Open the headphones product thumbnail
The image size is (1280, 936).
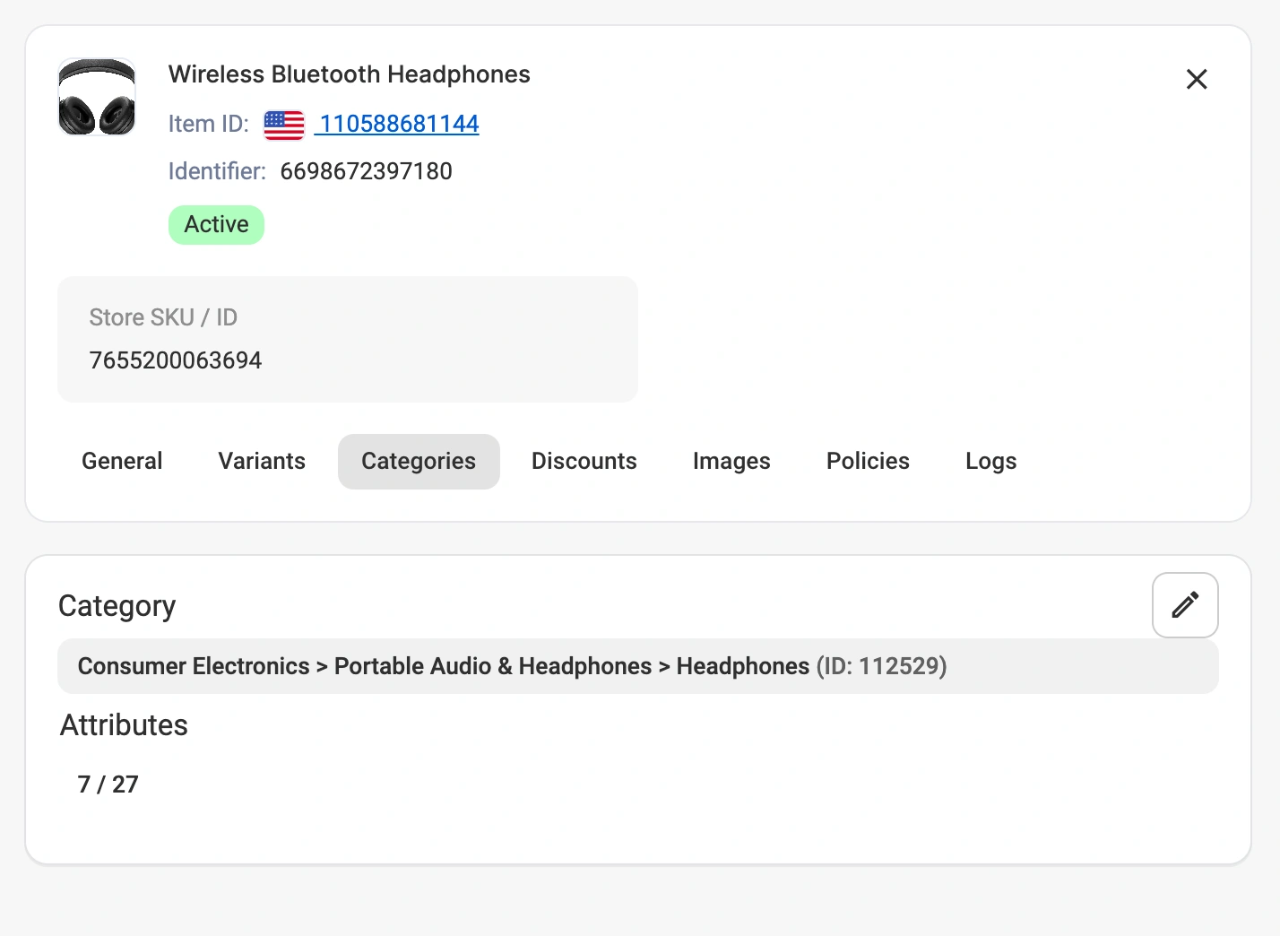(x=97, y=97)
